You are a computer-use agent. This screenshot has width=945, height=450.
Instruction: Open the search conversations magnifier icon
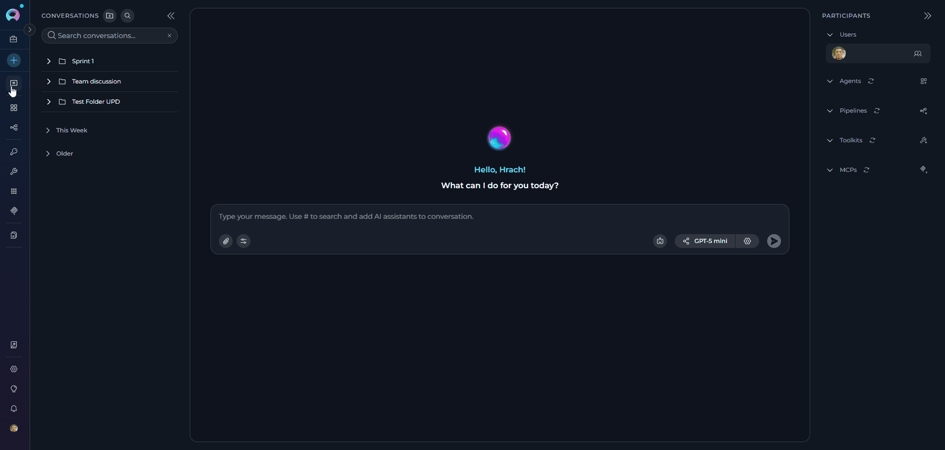127,15
